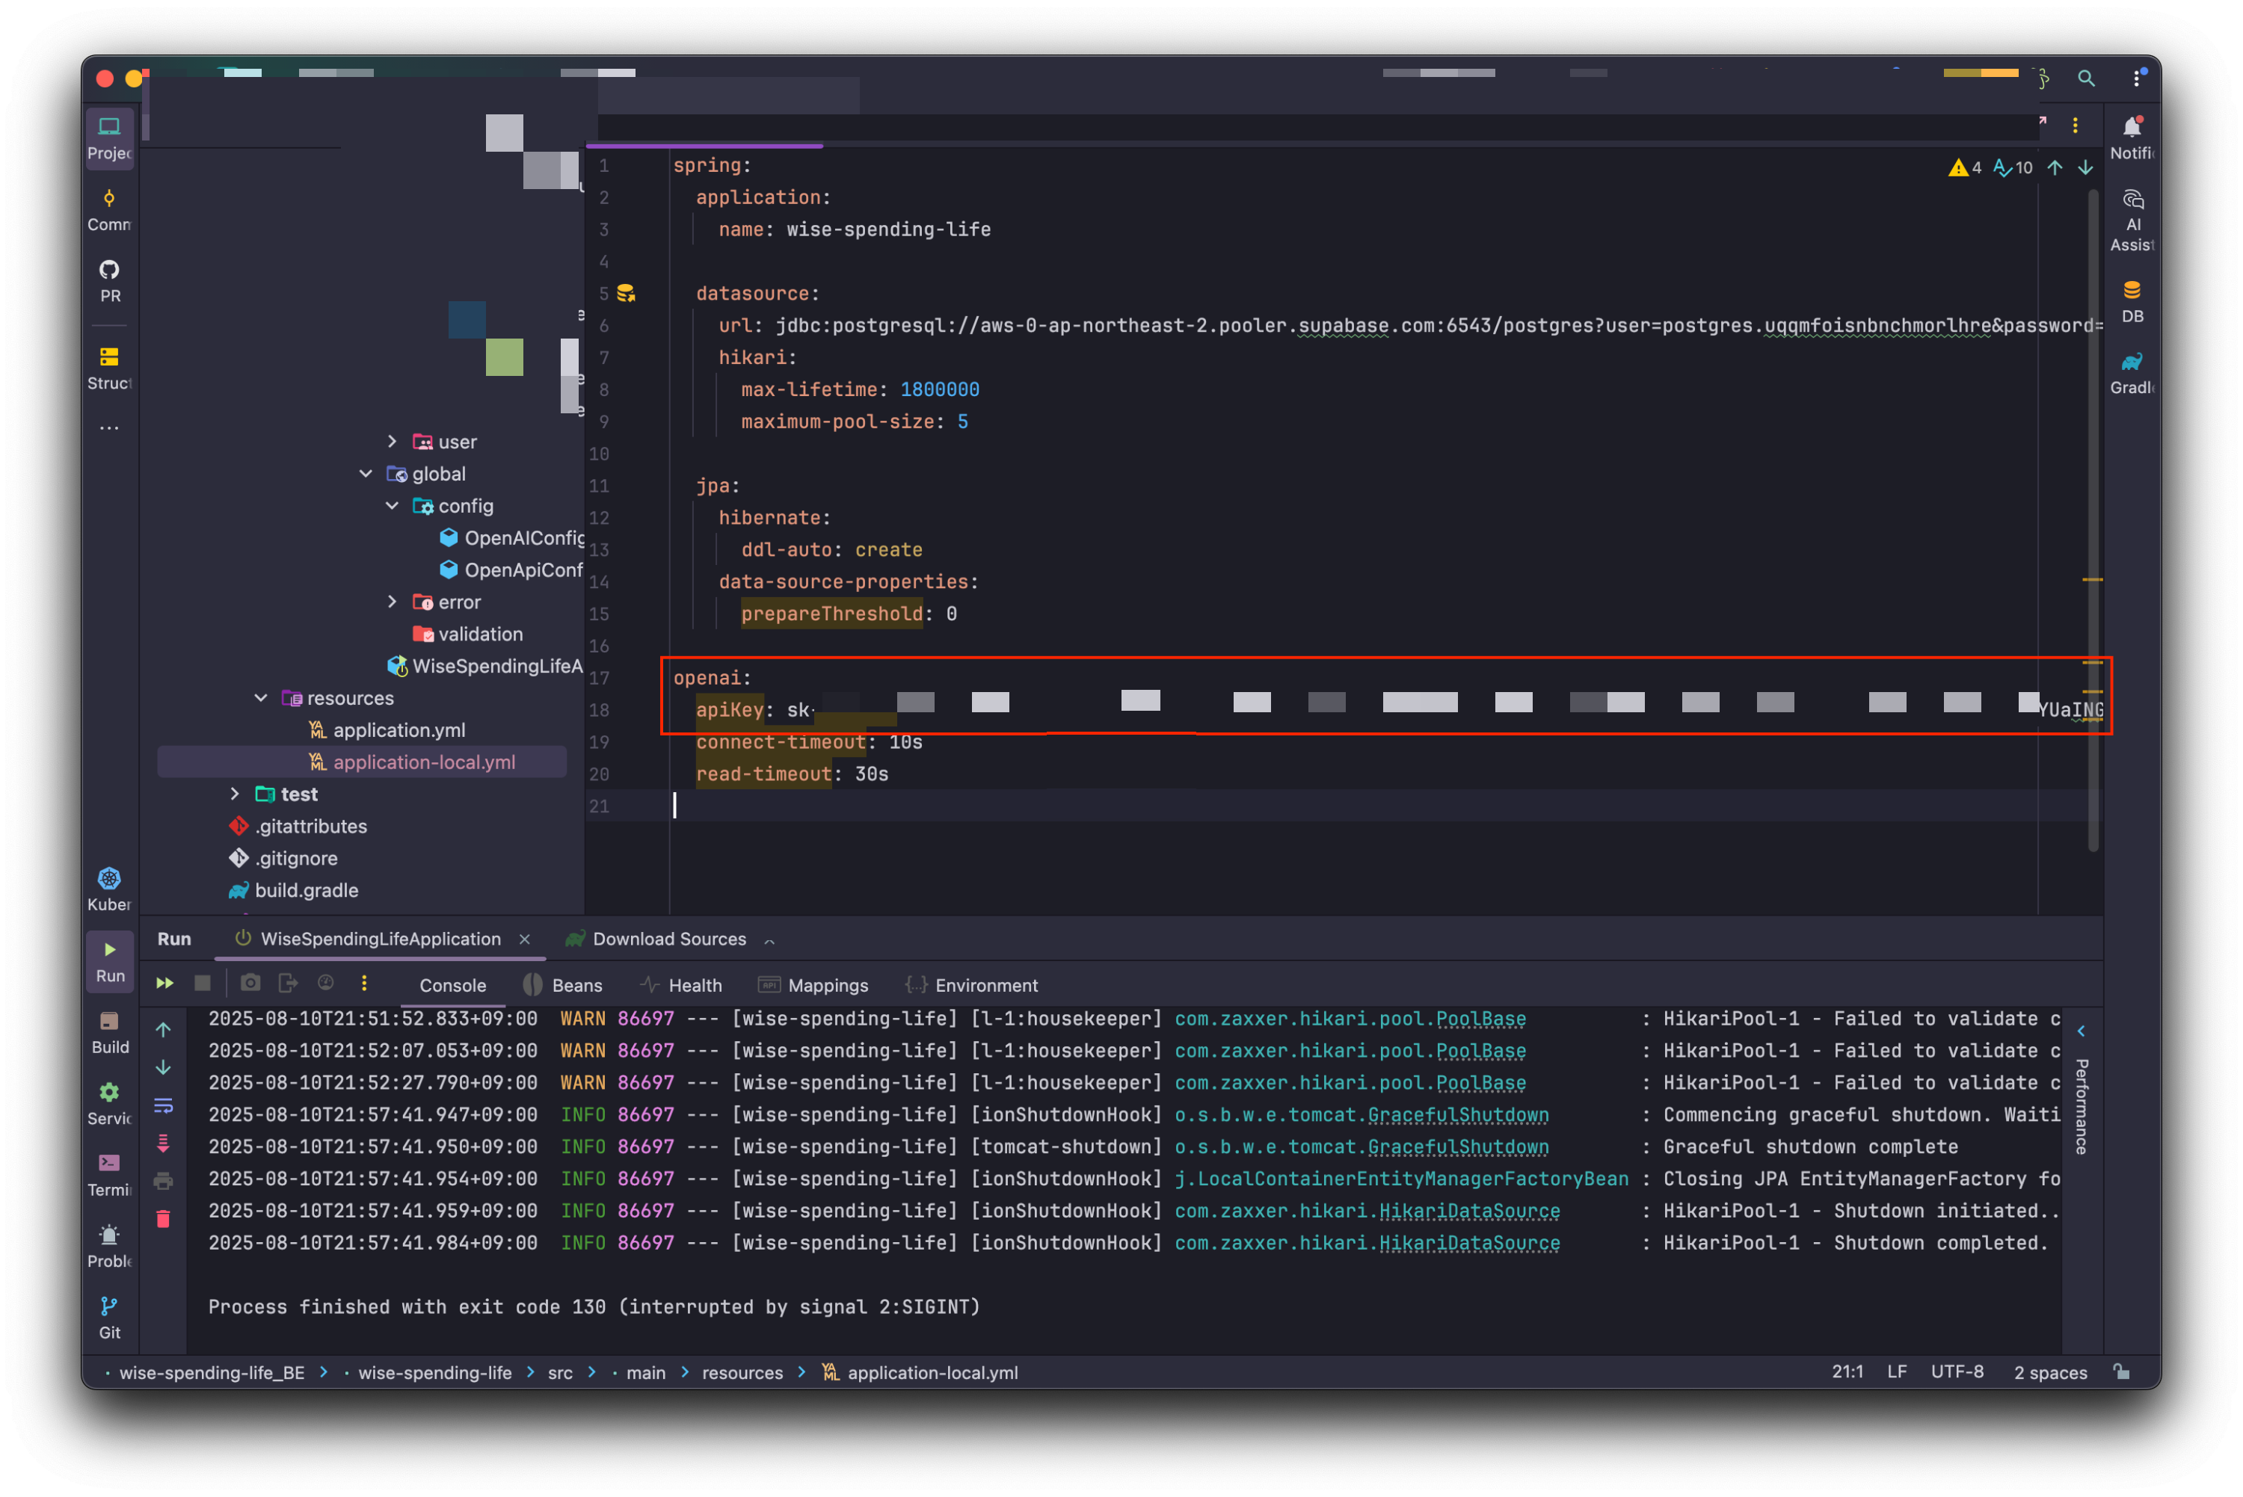Screen dimensions: 2243x1497
Task: Open the Problems tool window
Action: [x=109, y=1247]
